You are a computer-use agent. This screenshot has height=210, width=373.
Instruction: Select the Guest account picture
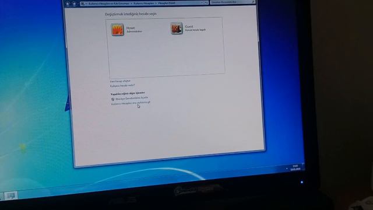click(x=177, y=29)
